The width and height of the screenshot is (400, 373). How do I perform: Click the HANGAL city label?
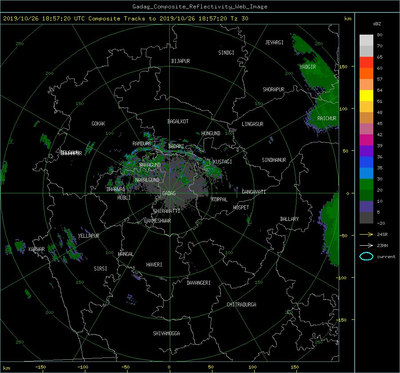pos(125,254)
